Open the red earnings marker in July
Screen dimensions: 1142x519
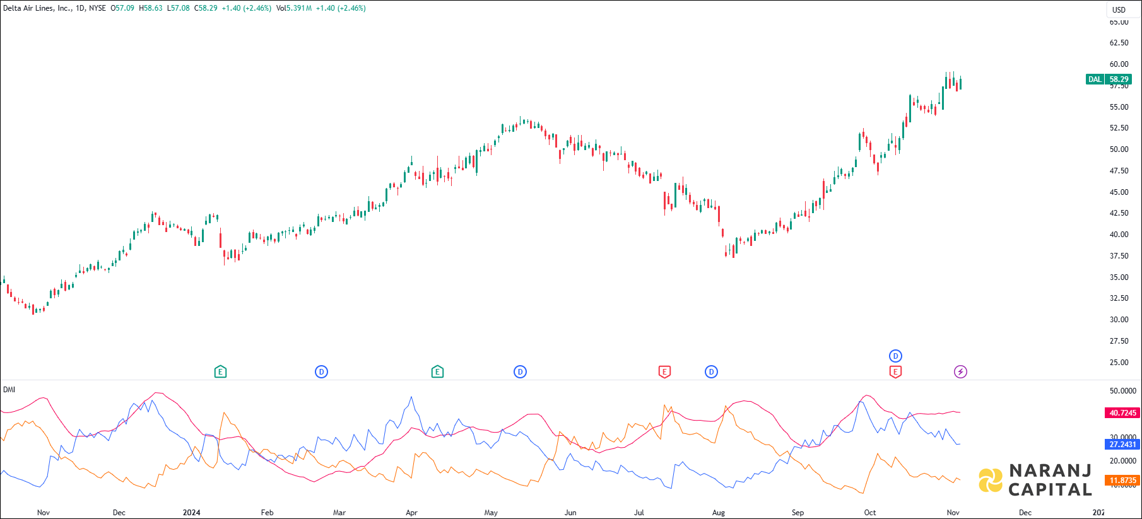[x=664, y=372]
